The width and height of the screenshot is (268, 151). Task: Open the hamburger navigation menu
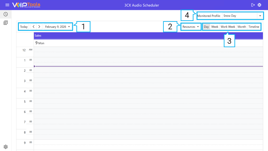(x=7, y=5)
